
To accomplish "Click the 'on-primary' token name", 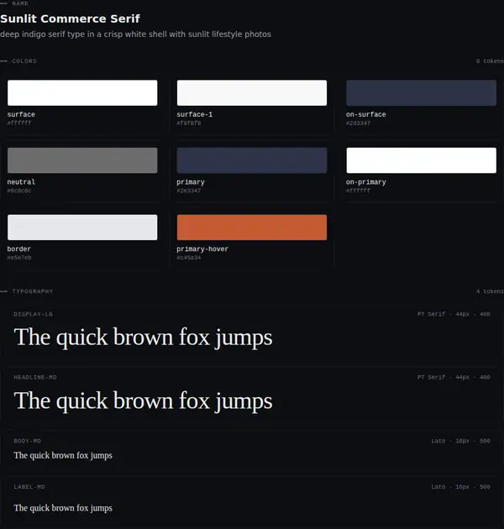I will coord(366,182).
